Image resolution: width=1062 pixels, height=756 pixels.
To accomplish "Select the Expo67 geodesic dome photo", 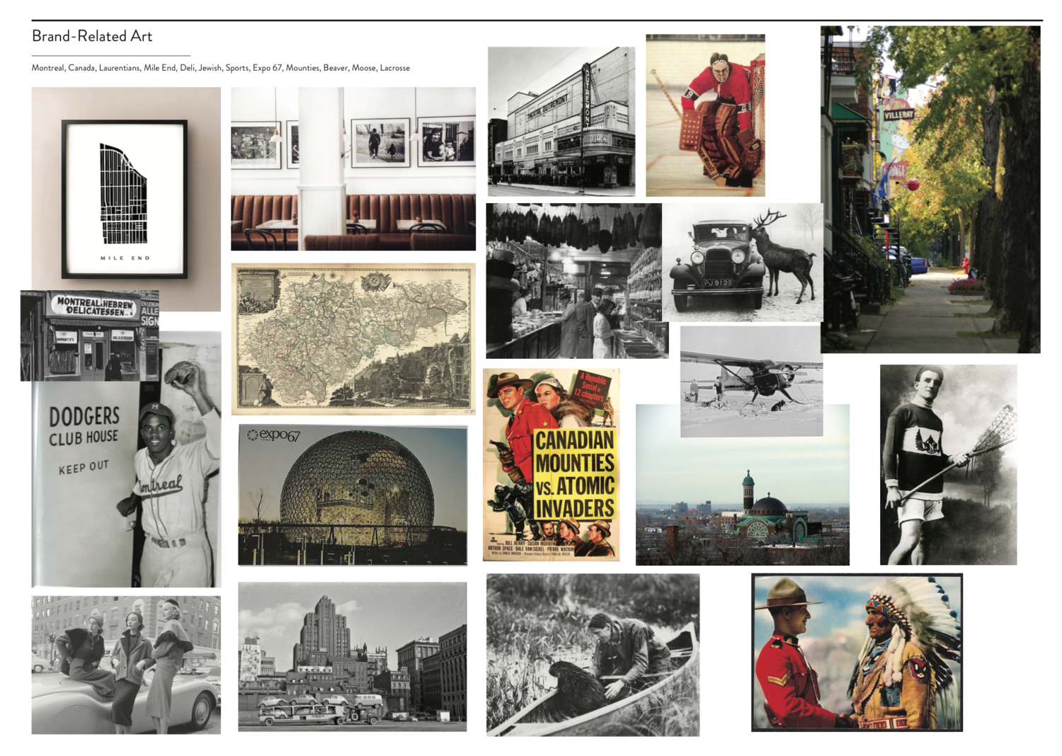I will (353, 496).
